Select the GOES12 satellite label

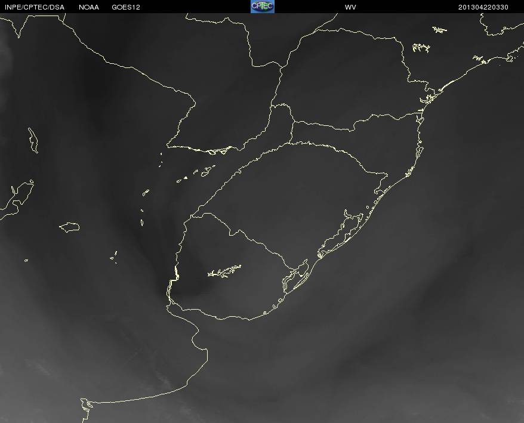[x=126, y=7]
